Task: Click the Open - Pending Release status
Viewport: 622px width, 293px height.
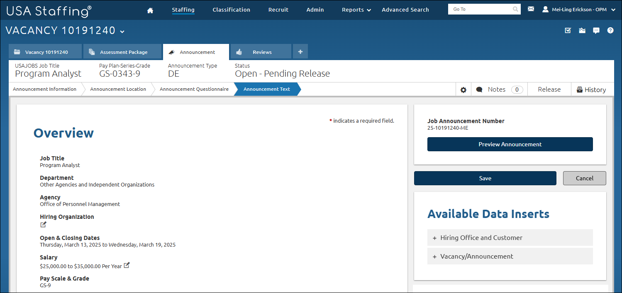Action: pyautogui.click(x=282, y=74)
